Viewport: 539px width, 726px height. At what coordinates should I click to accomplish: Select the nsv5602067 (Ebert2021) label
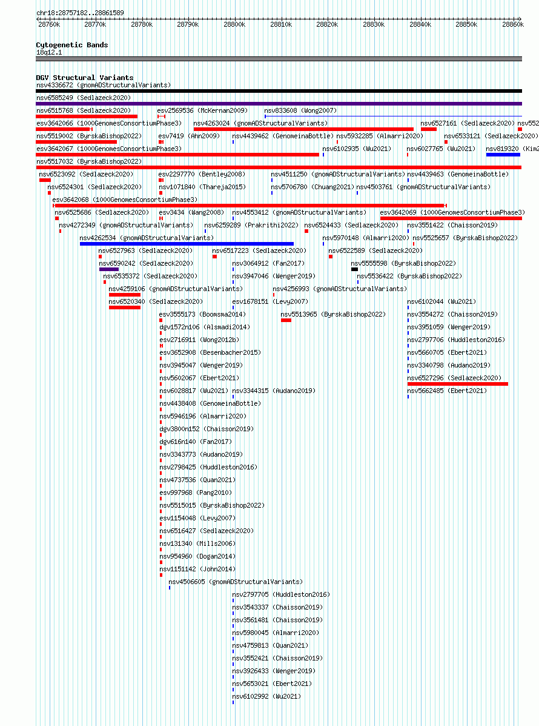199,378
